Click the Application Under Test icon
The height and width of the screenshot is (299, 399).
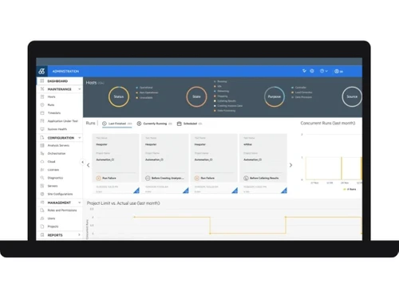click(42, 121)
